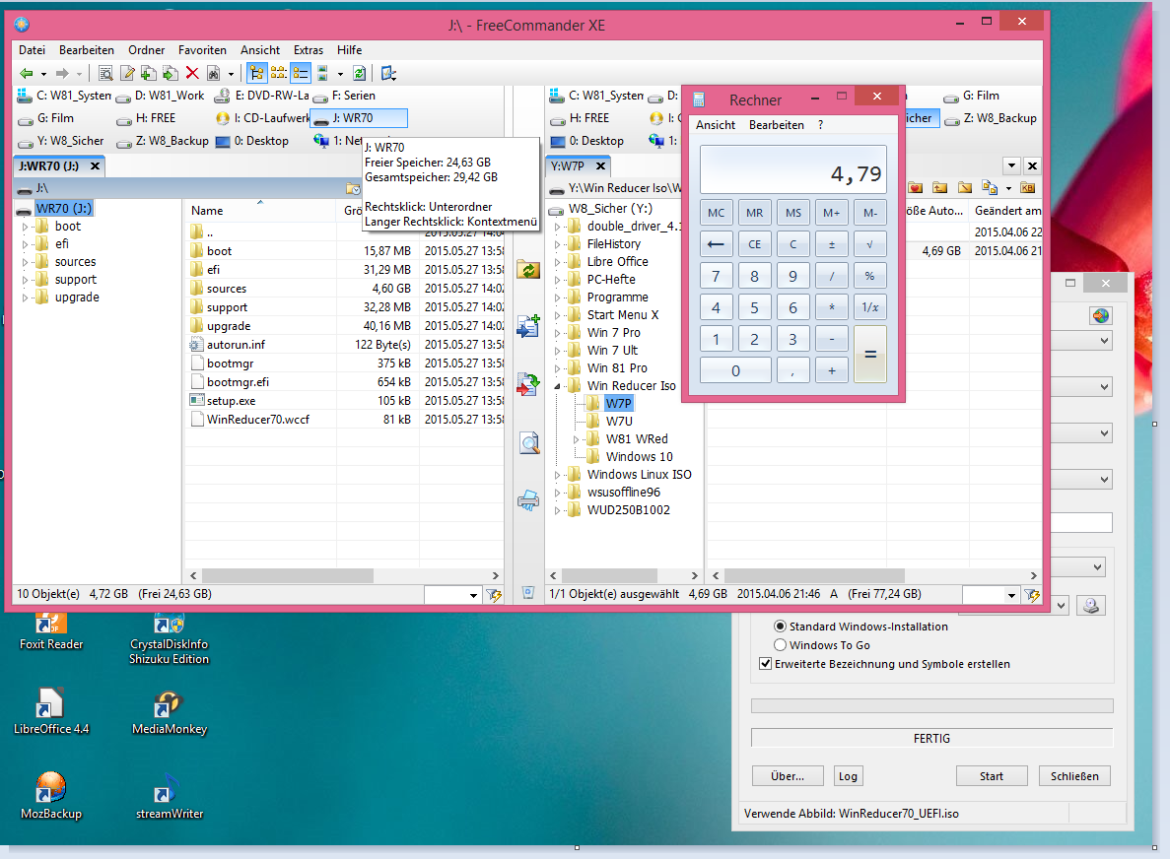Open the file viewer toolbar icon with magnifier
The height and width of the screenshot is (859, 1170).
point(105,73)
